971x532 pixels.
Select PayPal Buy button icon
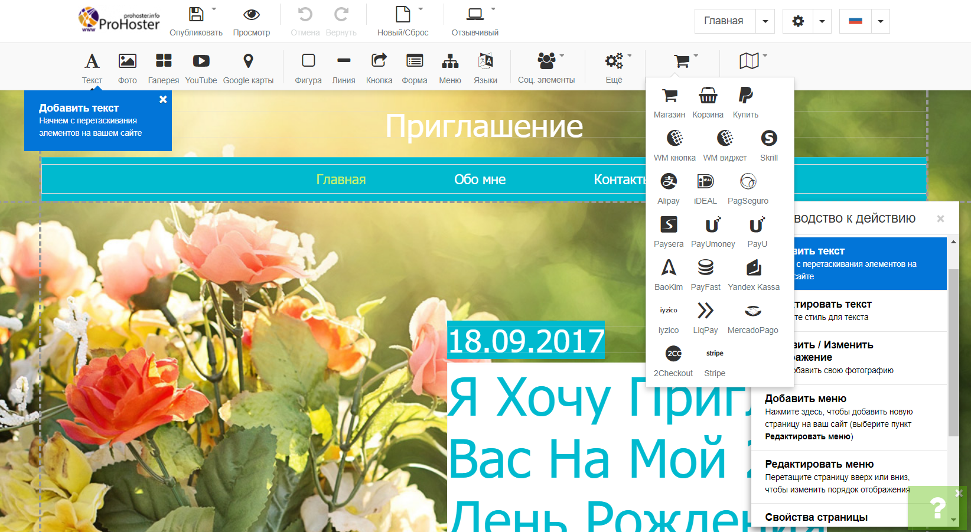tap(745, 102)
